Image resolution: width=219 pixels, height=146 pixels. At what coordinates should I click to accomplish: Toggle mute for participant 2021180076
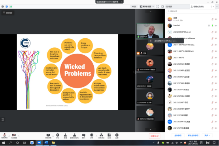(x=212, y=58)
